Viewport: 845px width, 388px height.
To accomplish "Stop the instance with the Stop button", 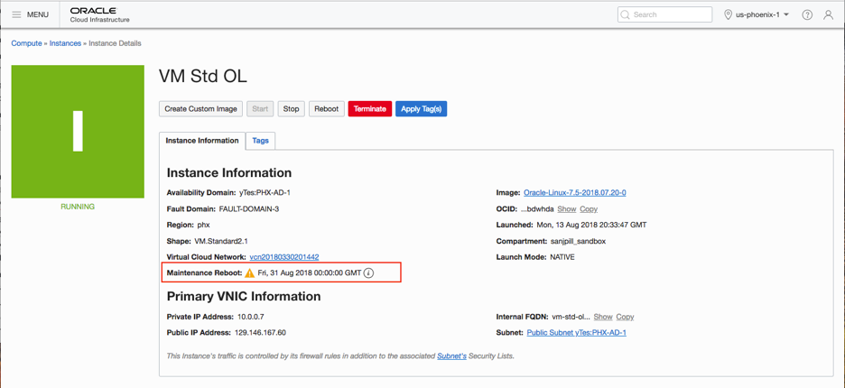I will tap(291, 109).
